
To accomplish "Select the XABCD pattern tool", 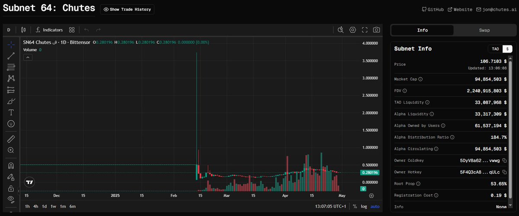I will (x=11, y=78).
